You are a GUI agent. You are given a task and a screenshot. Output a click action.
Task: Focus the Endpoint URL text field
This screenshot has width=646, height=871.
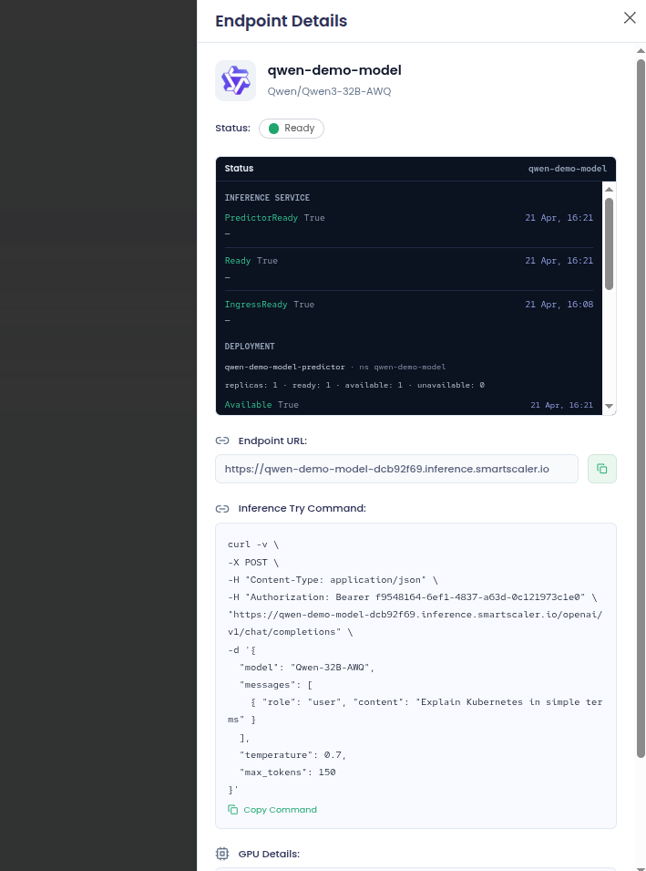point(396,469)
